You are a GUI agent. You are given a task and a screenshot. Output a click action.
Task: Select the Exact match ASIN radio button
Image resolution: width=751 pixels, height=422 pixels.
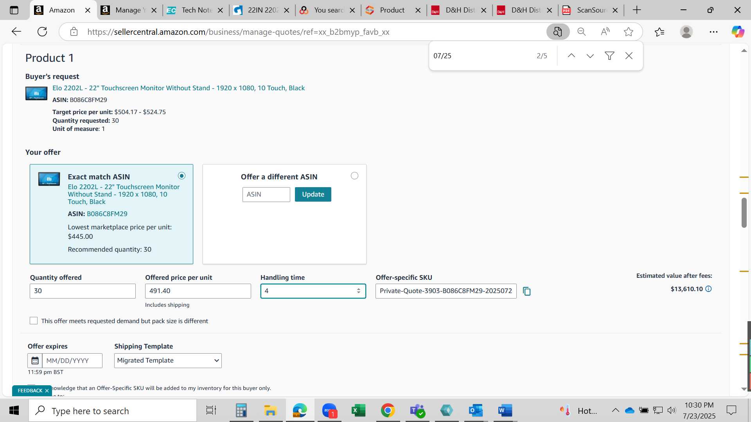click(x=181, y=176)
